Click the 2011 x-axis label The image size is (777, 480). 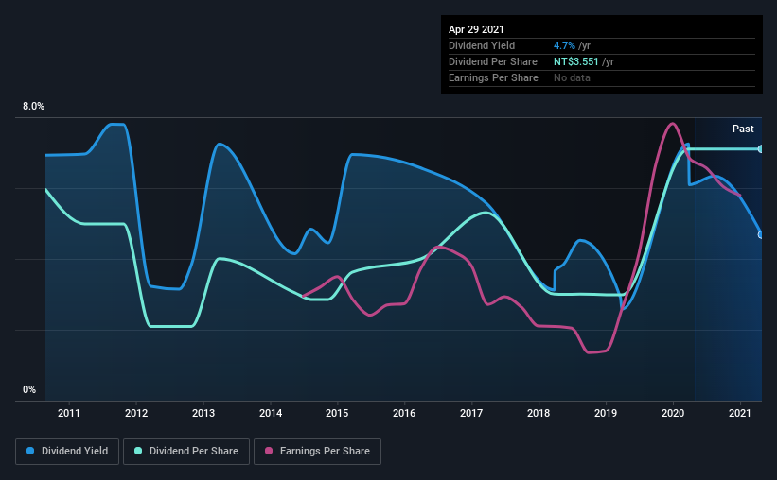pos(69,413)
